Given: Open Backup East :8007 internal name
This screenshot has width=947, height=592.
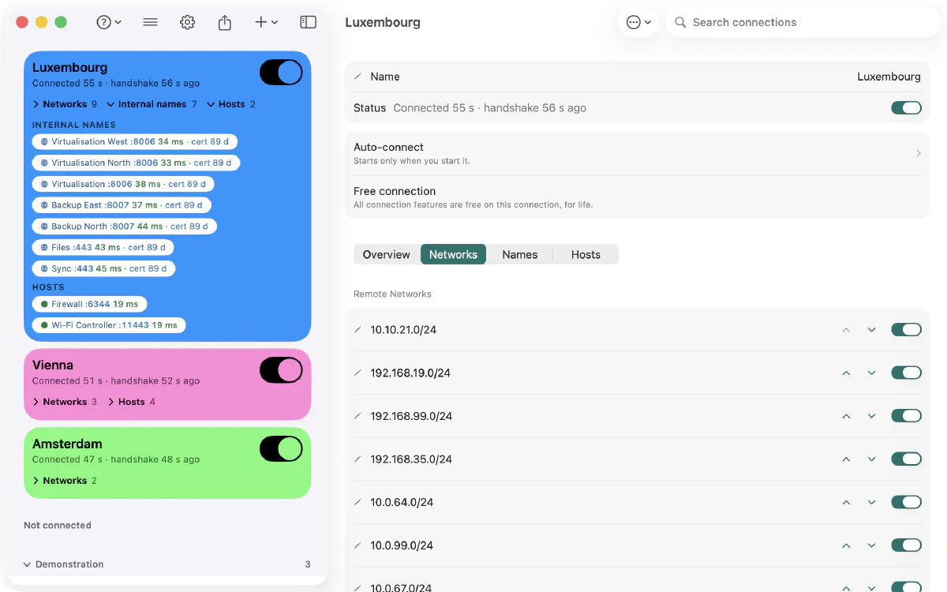Looking at the screenshot, I should click(122, 205).
